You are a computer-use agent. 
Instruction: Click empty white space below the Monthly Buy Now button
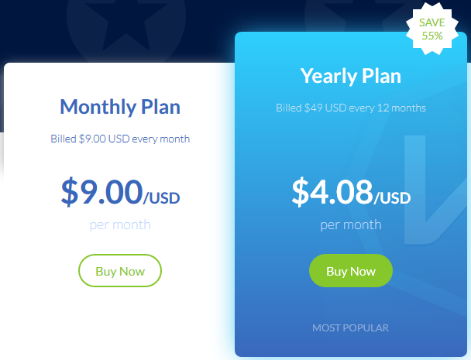point(119,325)
